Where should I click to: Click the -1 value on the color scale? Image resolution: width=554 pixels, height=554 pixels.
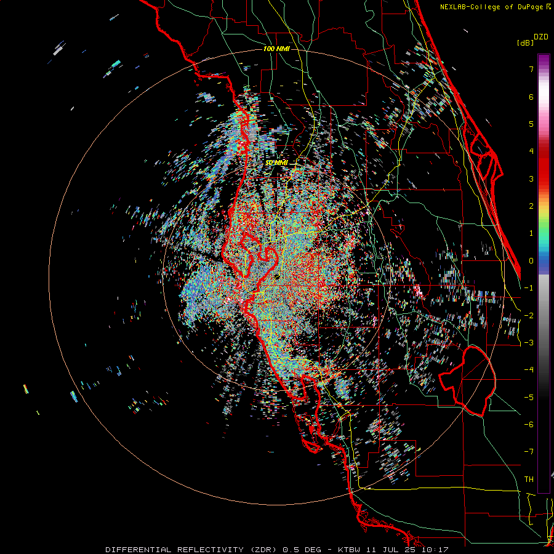529,288
